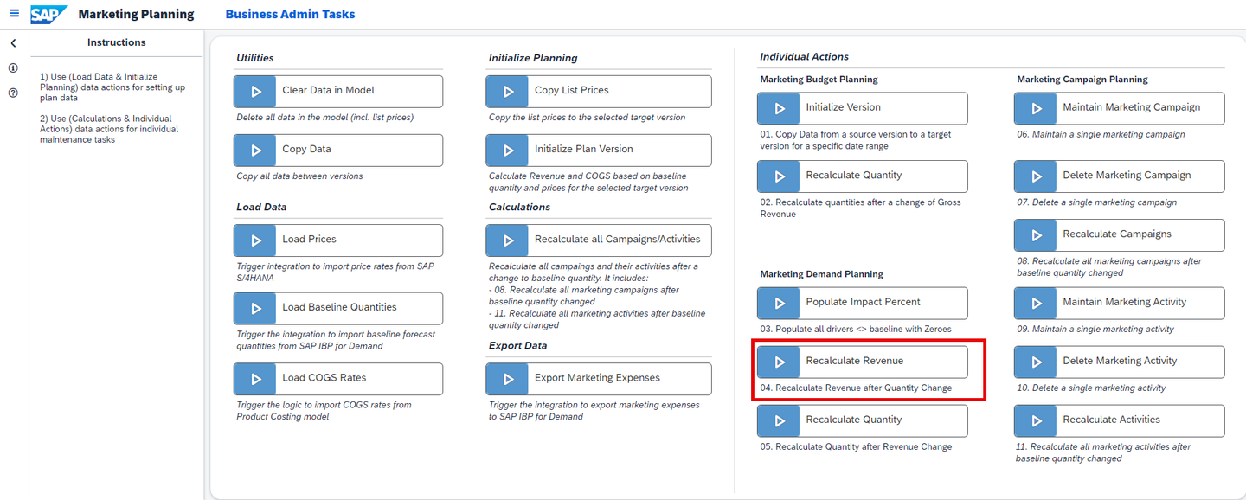The height and width of the screenshot is (500, 1246).
Task: Click the Export Data section heading
Action: [x=519, y=345]
